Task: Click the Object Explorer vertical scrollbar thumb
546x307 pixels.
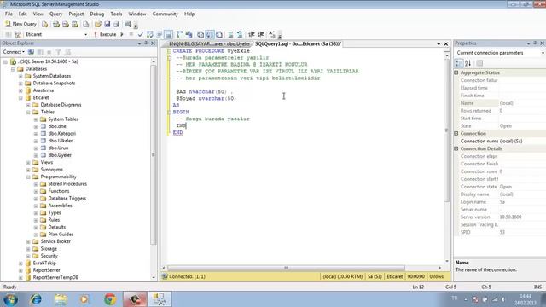Action: [x=154, y=155]
